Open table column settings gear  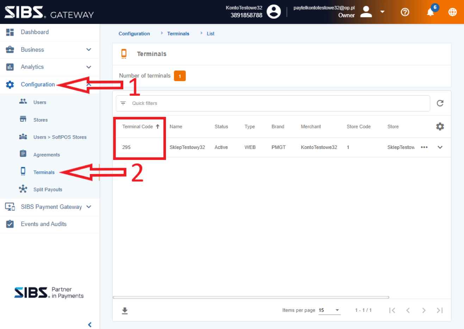click(440, 126)
